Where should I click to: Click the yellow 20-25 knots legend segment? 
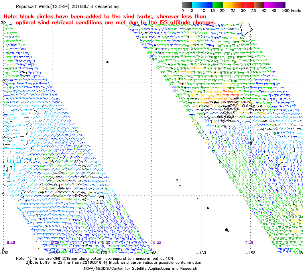(x=228, y=5)
